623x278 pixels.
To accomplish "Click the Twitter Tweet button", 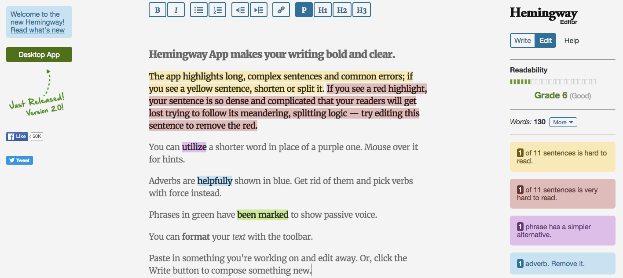I will pos(19,160).
